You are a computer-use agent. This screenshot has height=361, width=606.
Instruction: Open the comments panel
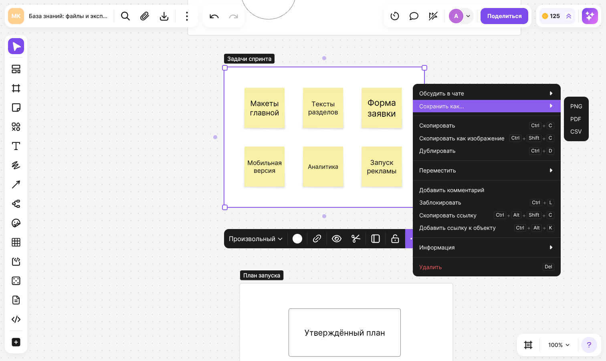[414, 16]
